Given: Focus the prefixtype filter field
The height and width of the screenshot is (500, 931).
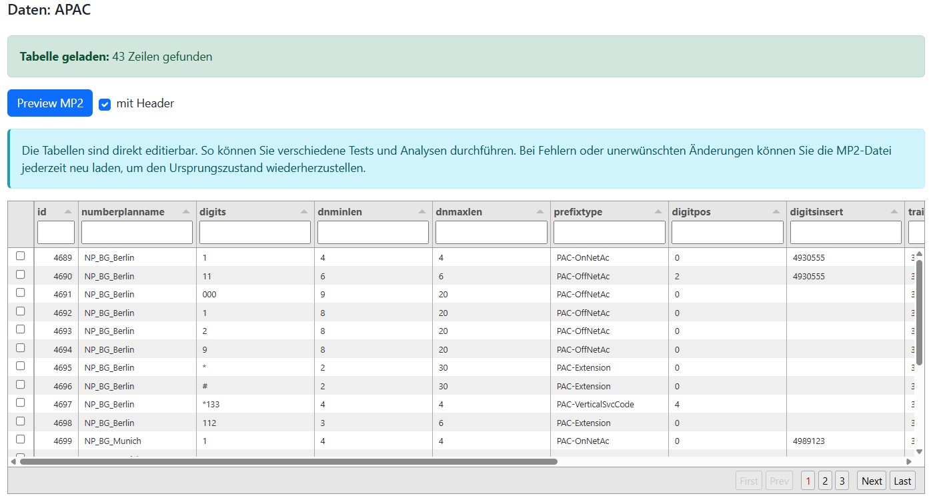Looking at the screenshot, I should [x=608, y=232].
